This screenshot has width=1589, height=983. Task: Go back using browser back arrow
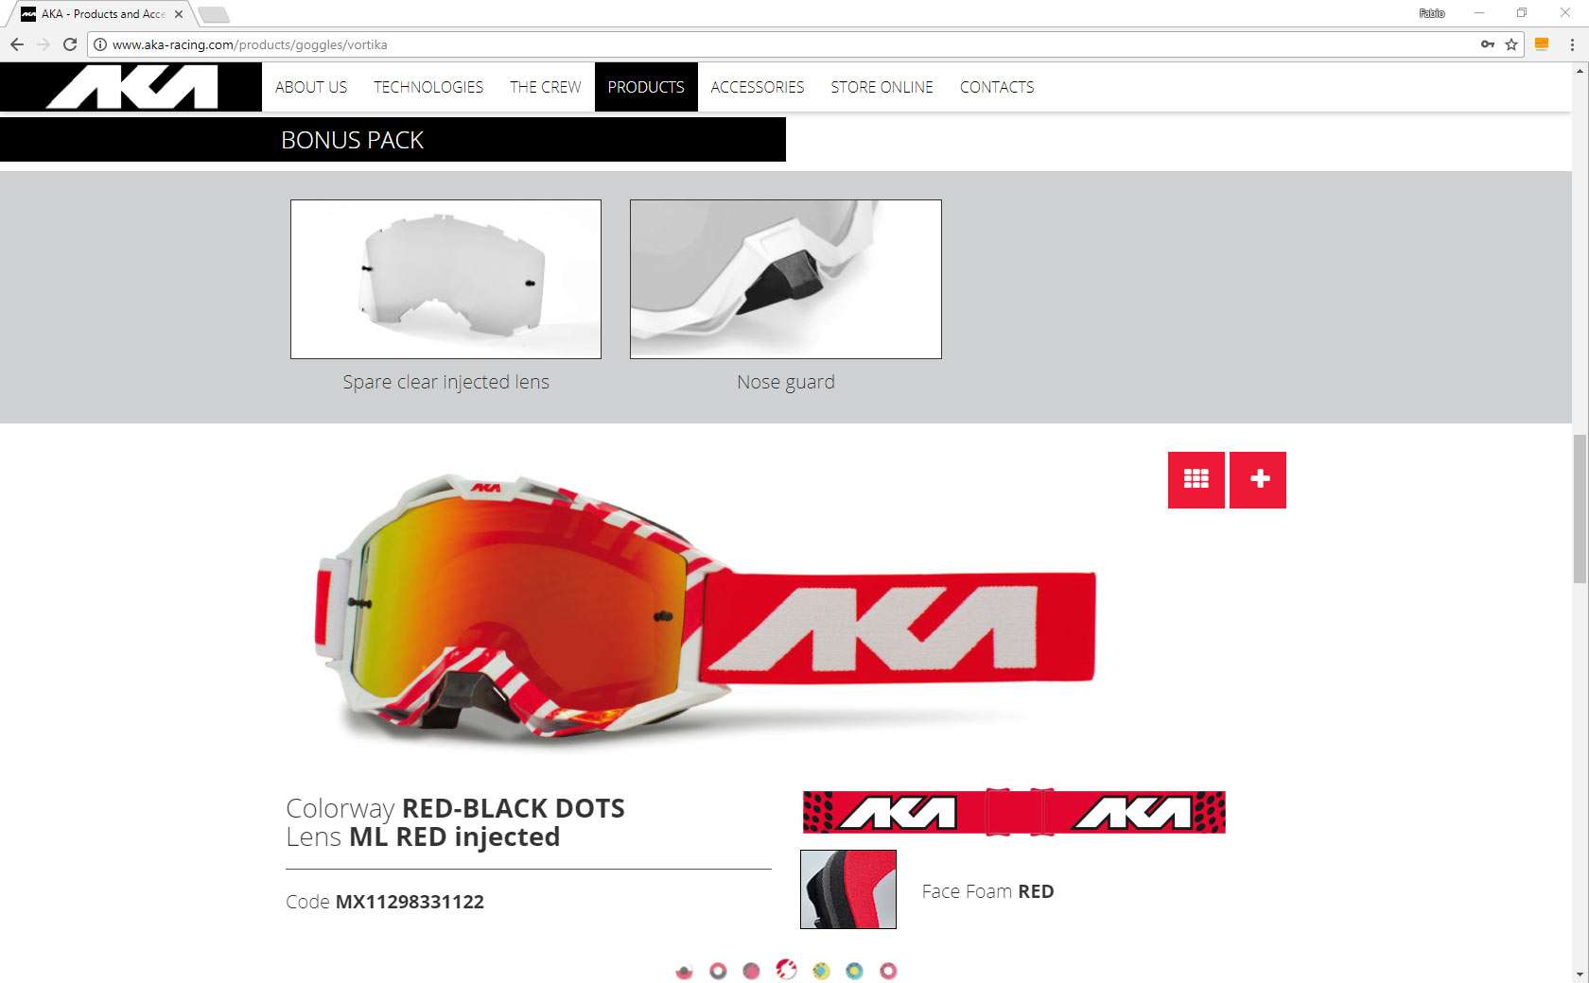17,44
